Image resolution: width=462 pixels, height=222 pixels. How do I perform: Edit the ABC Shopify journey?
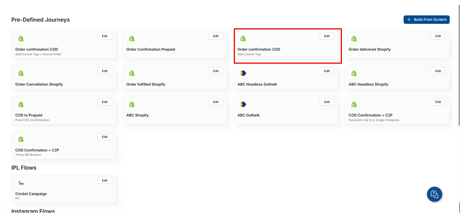click(x=216, y=102)
